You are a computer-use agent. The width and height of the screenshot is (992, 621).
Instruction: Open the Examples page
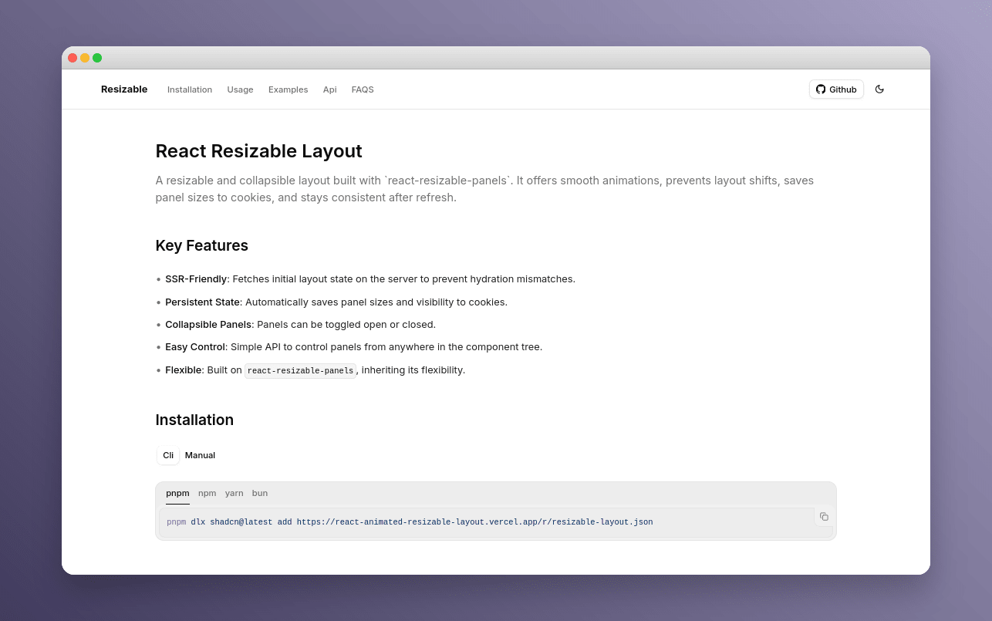click(x=288, y=89)
